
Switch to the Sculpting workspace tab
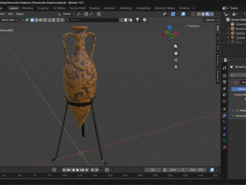43,8
